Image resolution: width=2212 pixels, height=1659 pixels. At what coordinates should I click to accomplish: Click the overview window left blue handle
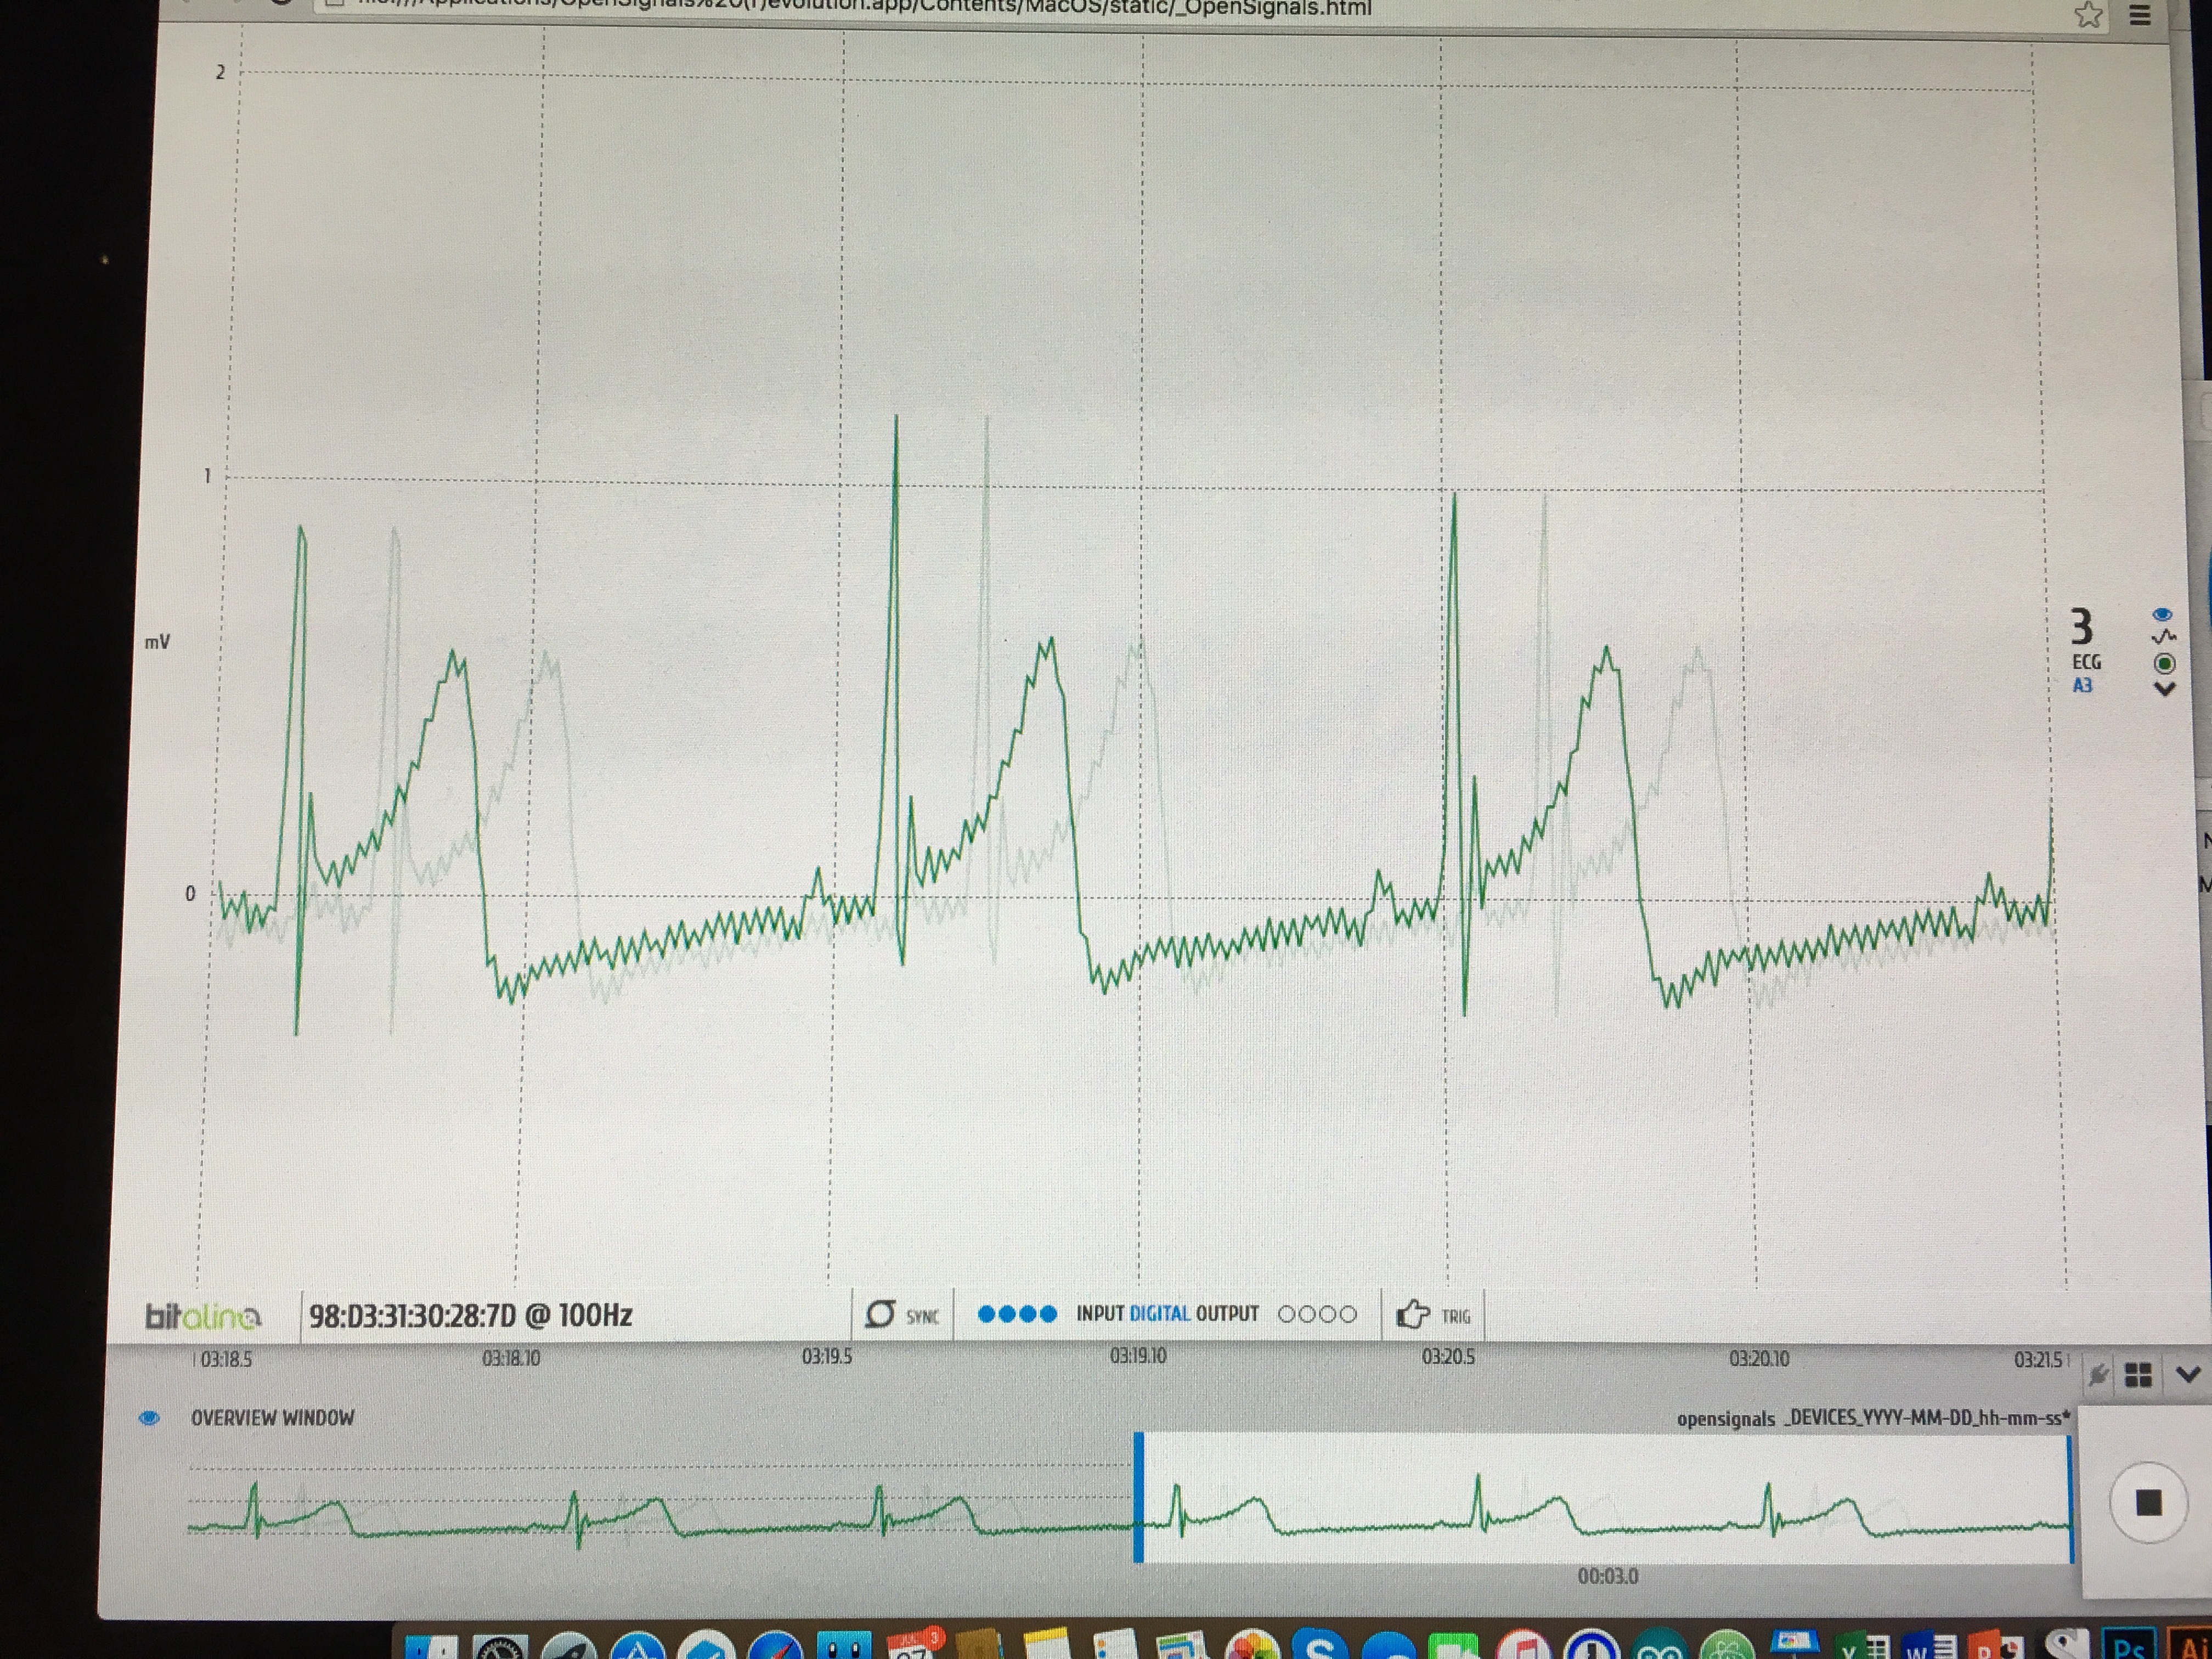pyautogui.click(x=1138, y=1497)
